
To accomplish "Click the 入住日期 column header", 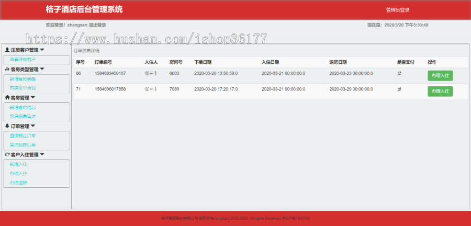I will 271,62.
